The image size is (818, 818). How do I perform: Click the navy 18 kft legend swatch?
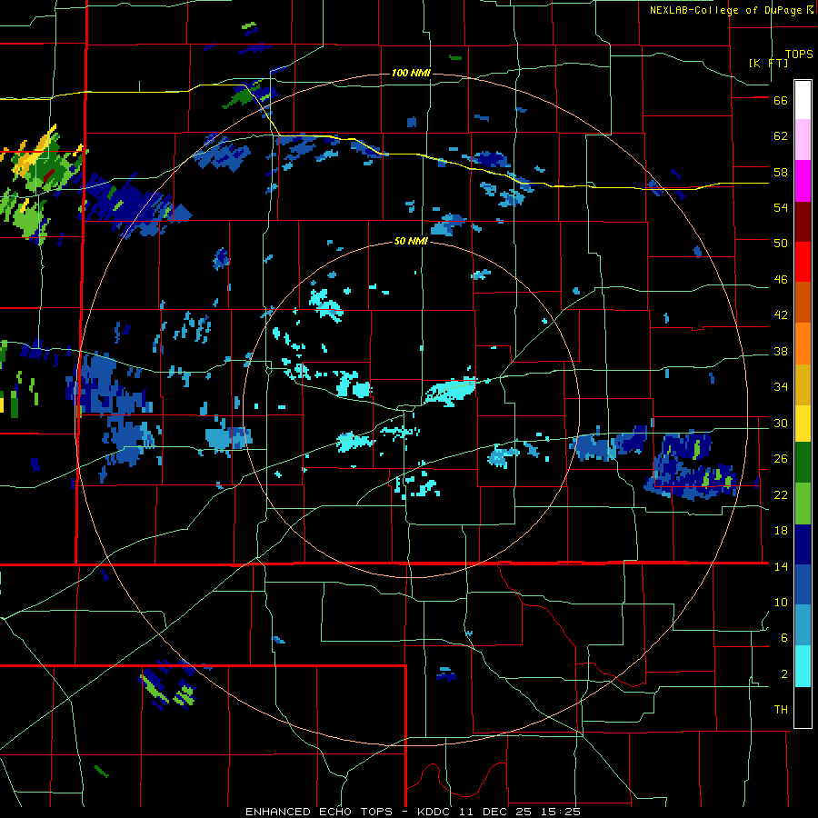[803, 544]
